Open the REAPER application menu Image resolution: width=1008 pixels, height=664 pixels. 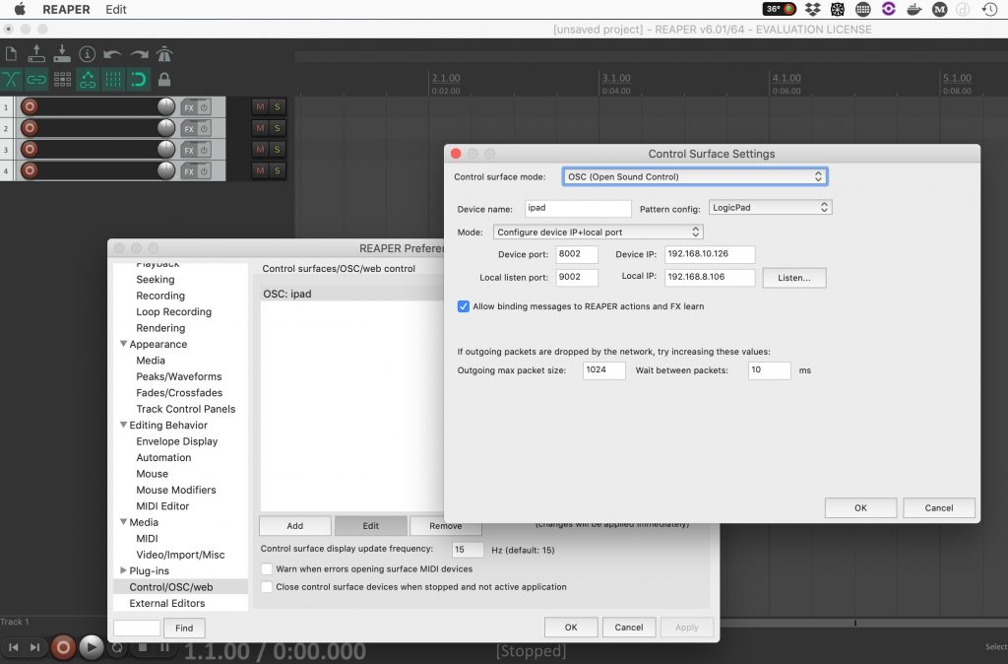(66, 9)
